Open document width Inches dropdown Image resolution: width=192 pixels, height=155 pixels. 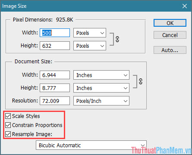click(x=101, y=75)
